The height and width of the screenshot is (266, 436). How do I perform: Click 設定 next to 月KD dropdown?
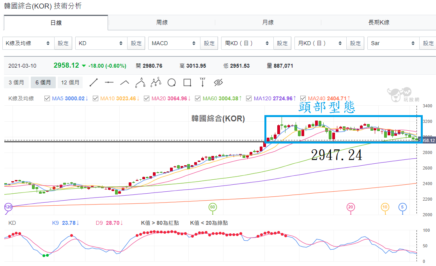(x=355, y=43)
